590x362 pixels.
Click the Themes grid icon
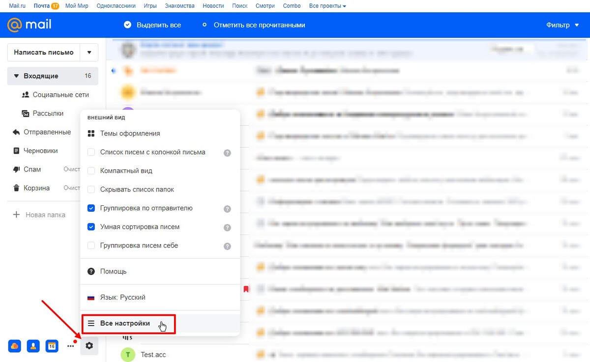[x=91, y=134]
